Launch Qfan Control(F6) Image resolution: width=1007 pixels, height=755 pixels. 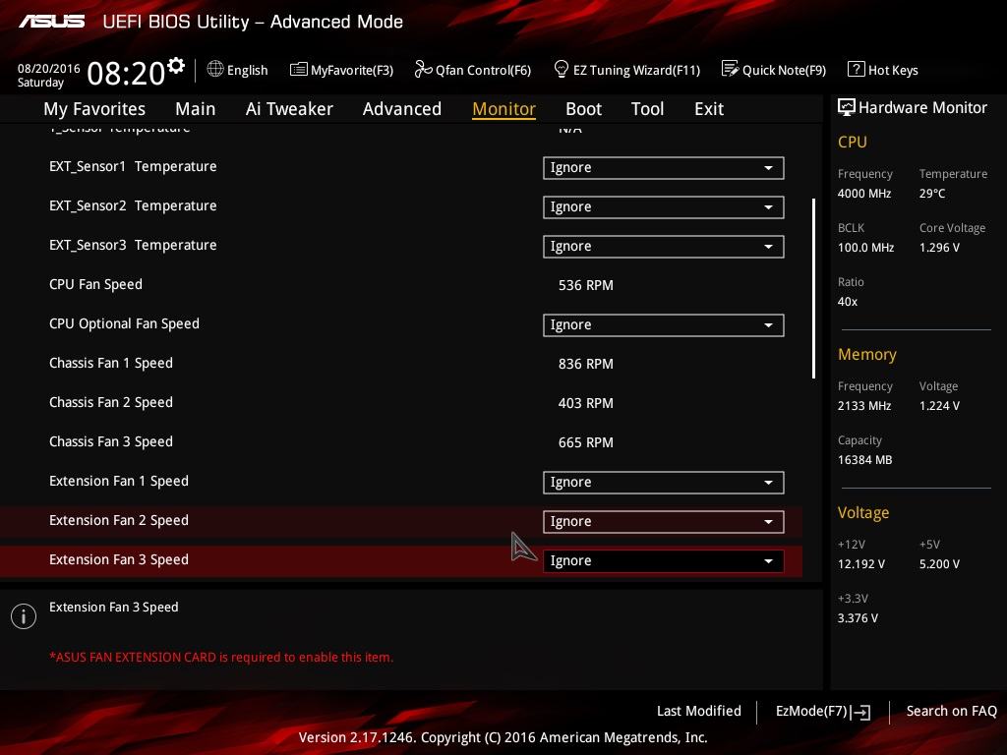(473, 70)
